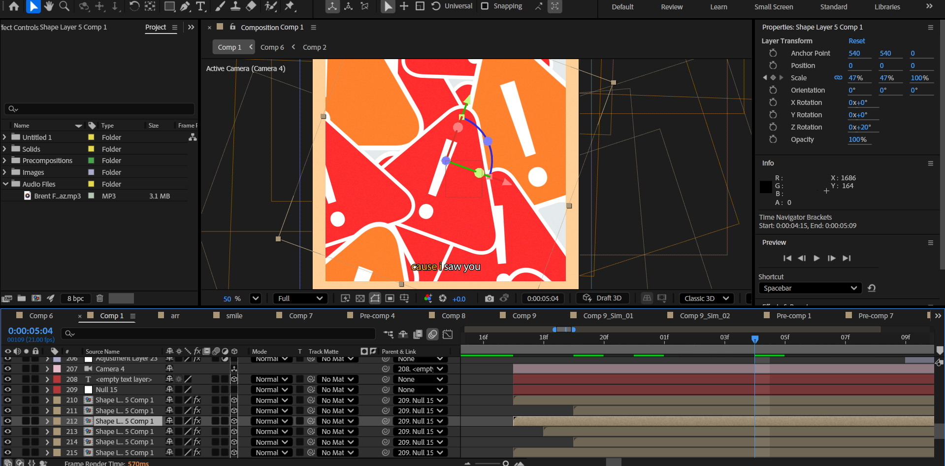Select the Hand tool in toolbar
Screen dimensions: 945x466
pos(48,6)
